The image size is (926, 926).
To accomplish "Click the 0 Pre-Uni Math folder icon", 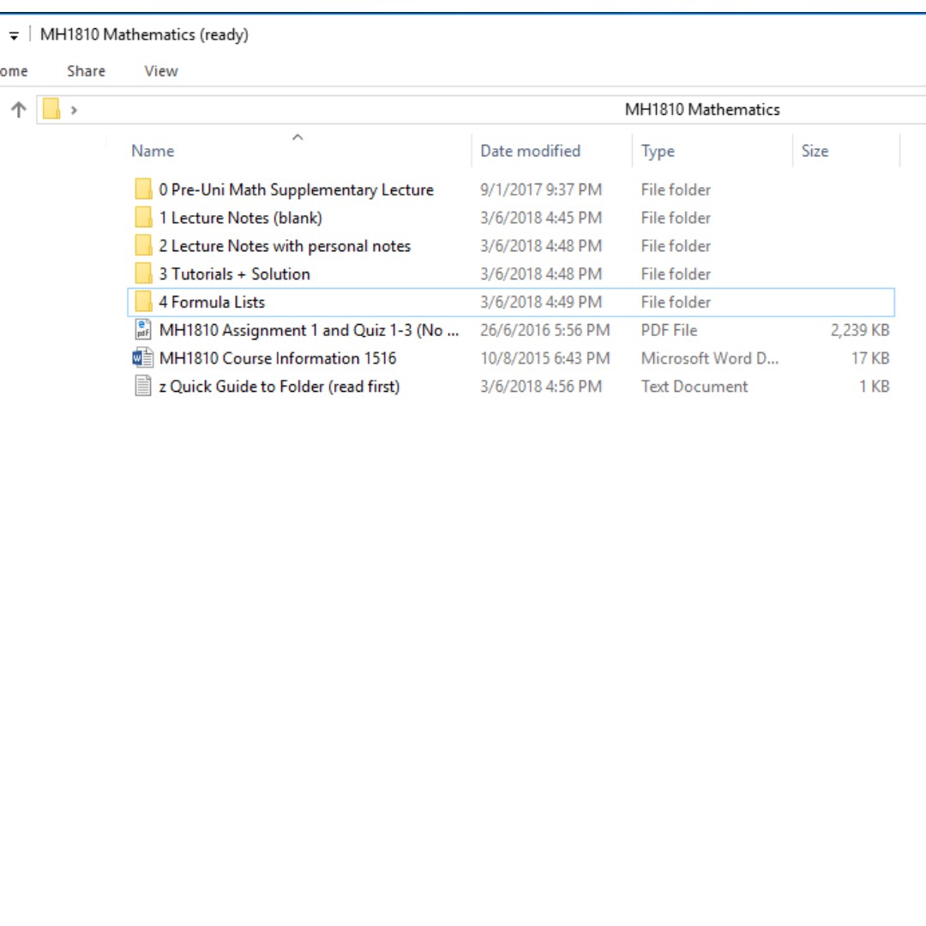I will [x=143, y=189].
